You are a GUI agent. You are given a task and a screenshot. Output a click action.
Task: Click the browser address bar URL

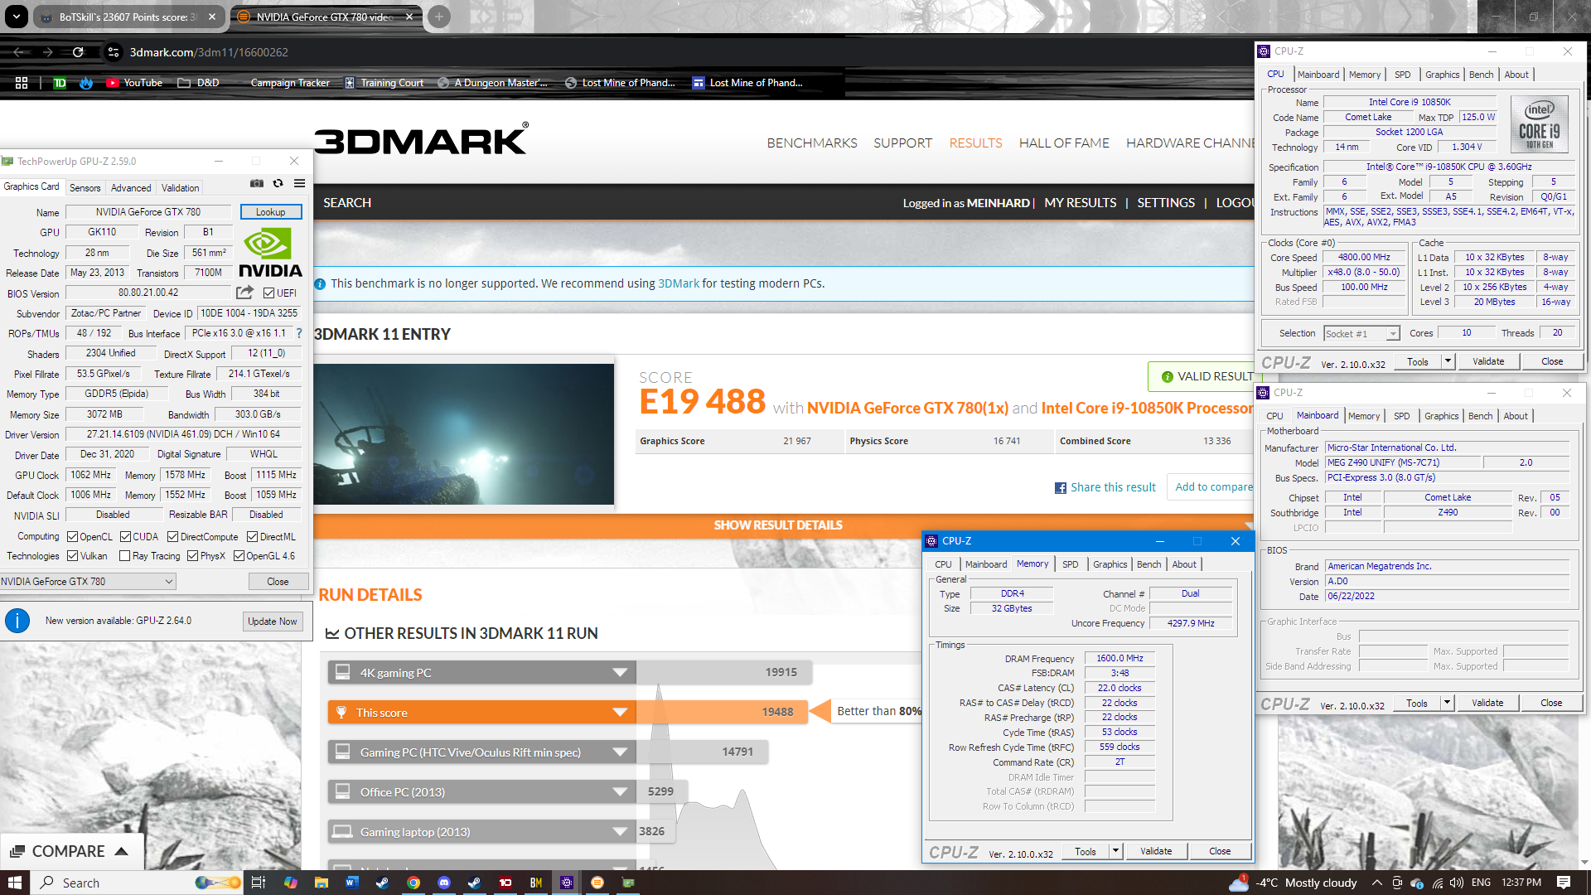(x=209, y=52)
